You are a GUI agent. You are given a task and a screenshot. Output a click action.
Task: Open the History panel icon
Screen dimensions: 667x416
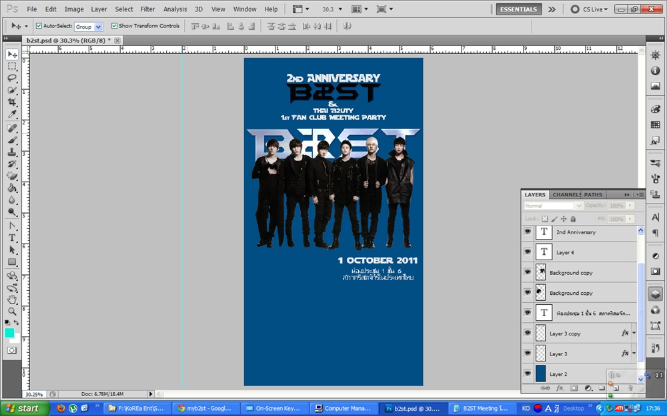point(655,349)
